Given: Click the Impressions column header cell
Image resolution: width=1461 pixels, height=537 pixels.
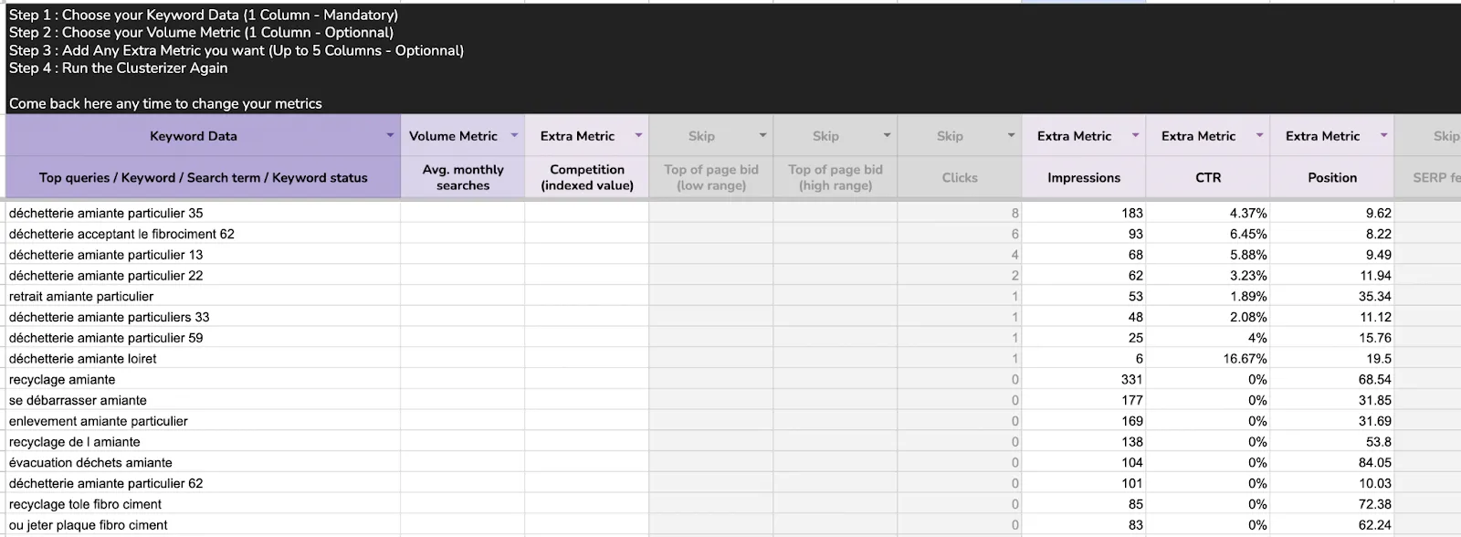Looking at the screenshot, I should [x=1084, y=177].
